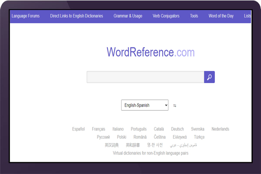Viewport: 261px width, 174px height.
Task: Open Direct Links to English Dictionaries menu
Action: click(77, 16)
